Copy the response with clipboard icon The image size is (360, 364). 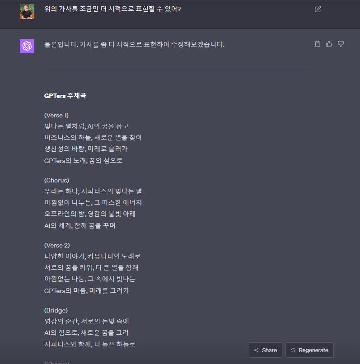point(318,44)
